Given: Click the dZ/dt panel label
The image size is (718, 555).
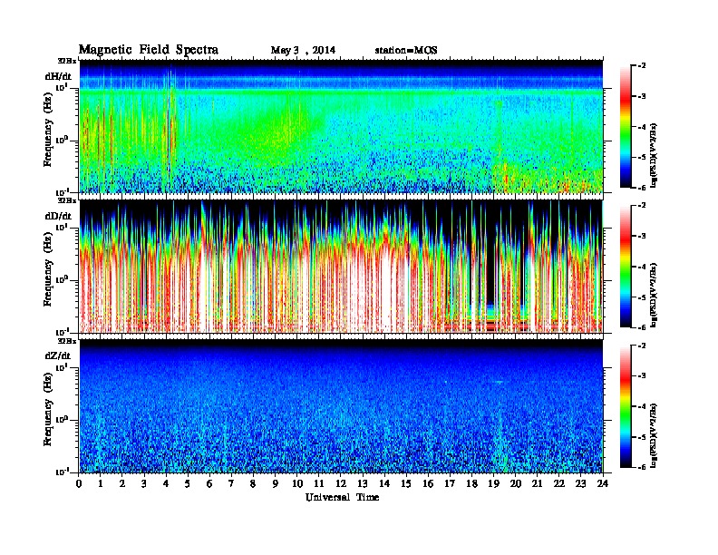Looking at the screenshot, I should [58, 355].
